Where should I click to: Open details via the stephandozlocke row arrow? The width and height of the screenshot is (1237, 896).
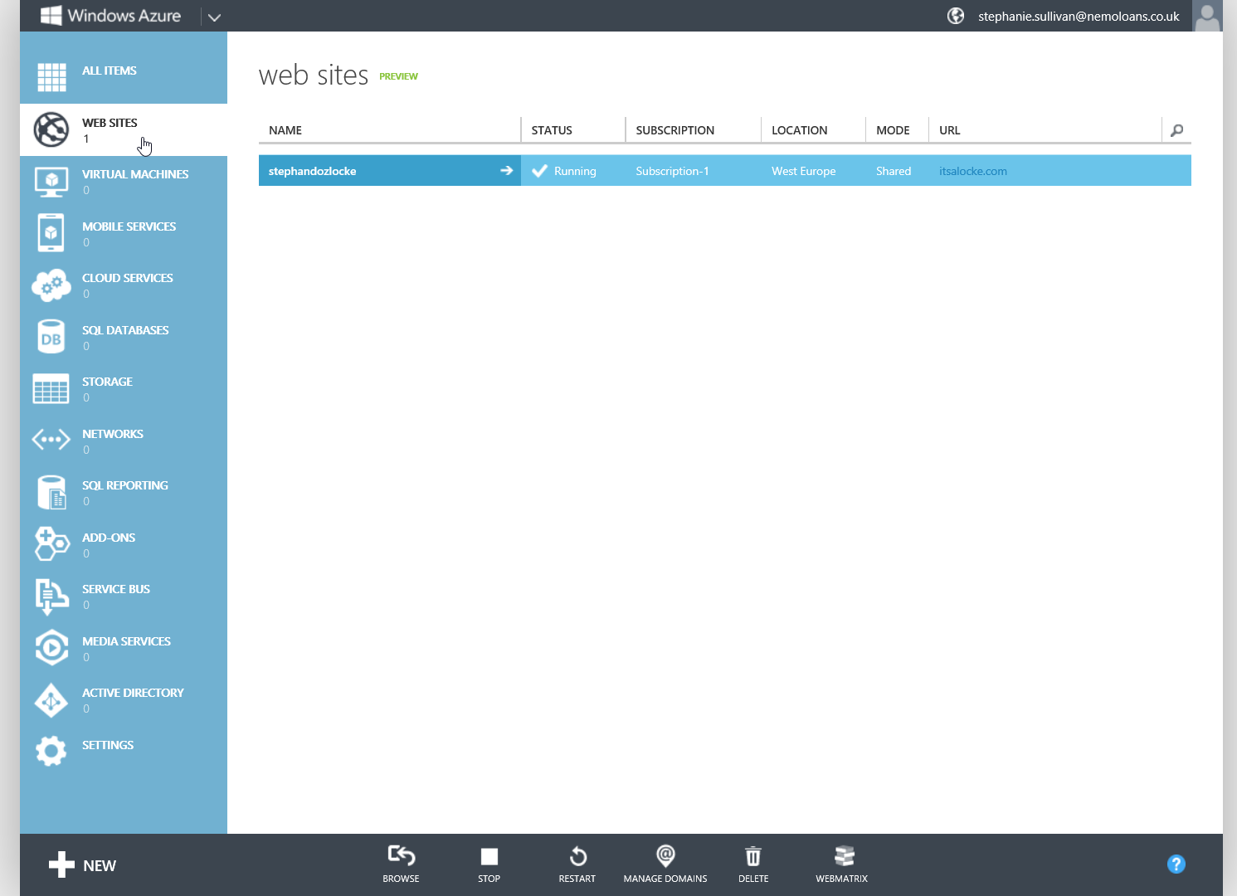point(506,170)
